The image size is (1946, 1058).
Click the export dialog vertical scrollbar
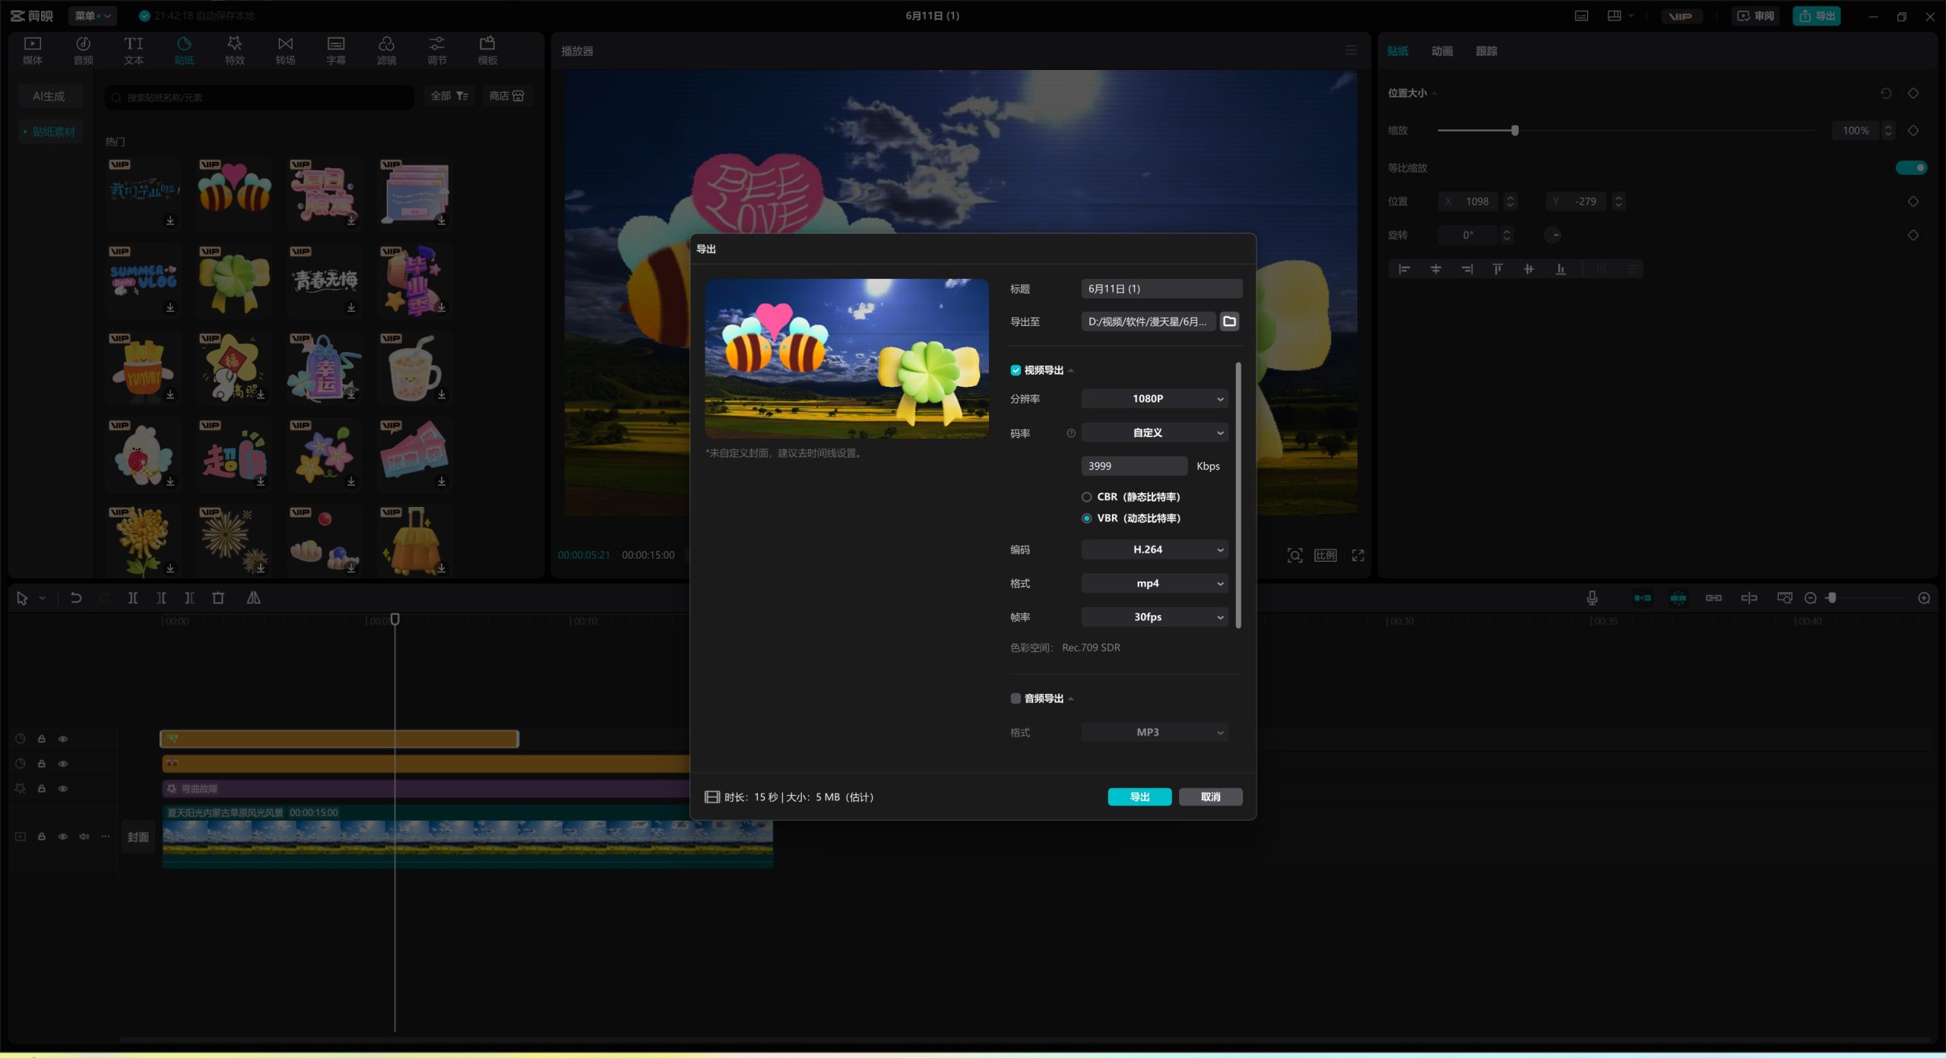pyautogui.click(x=1238, y=496)
